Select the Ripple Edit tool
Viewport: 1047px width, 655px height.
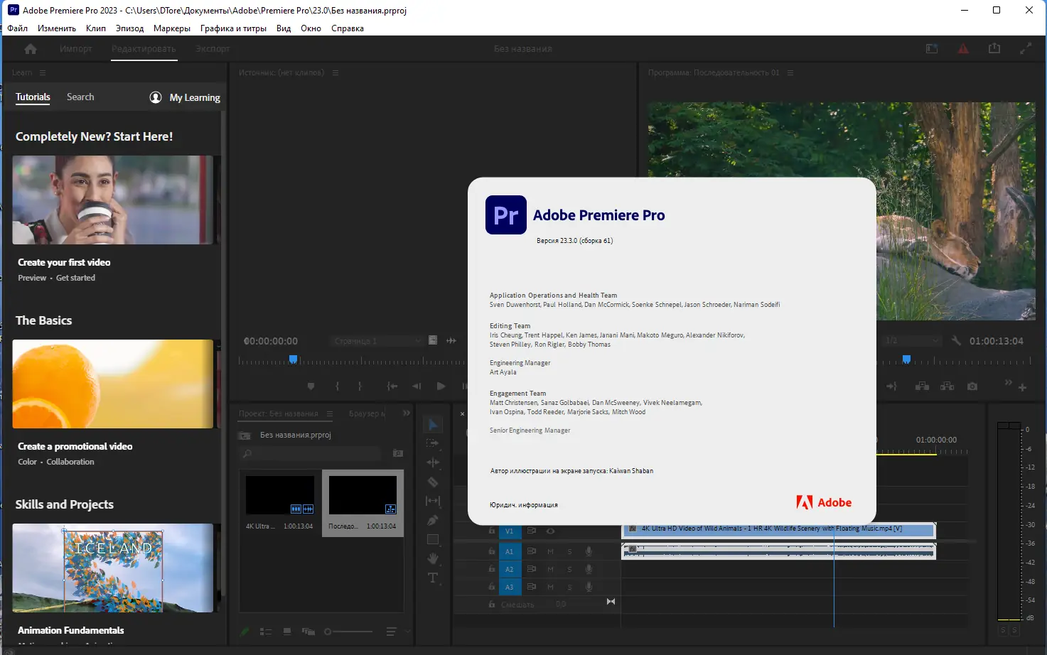432,462
